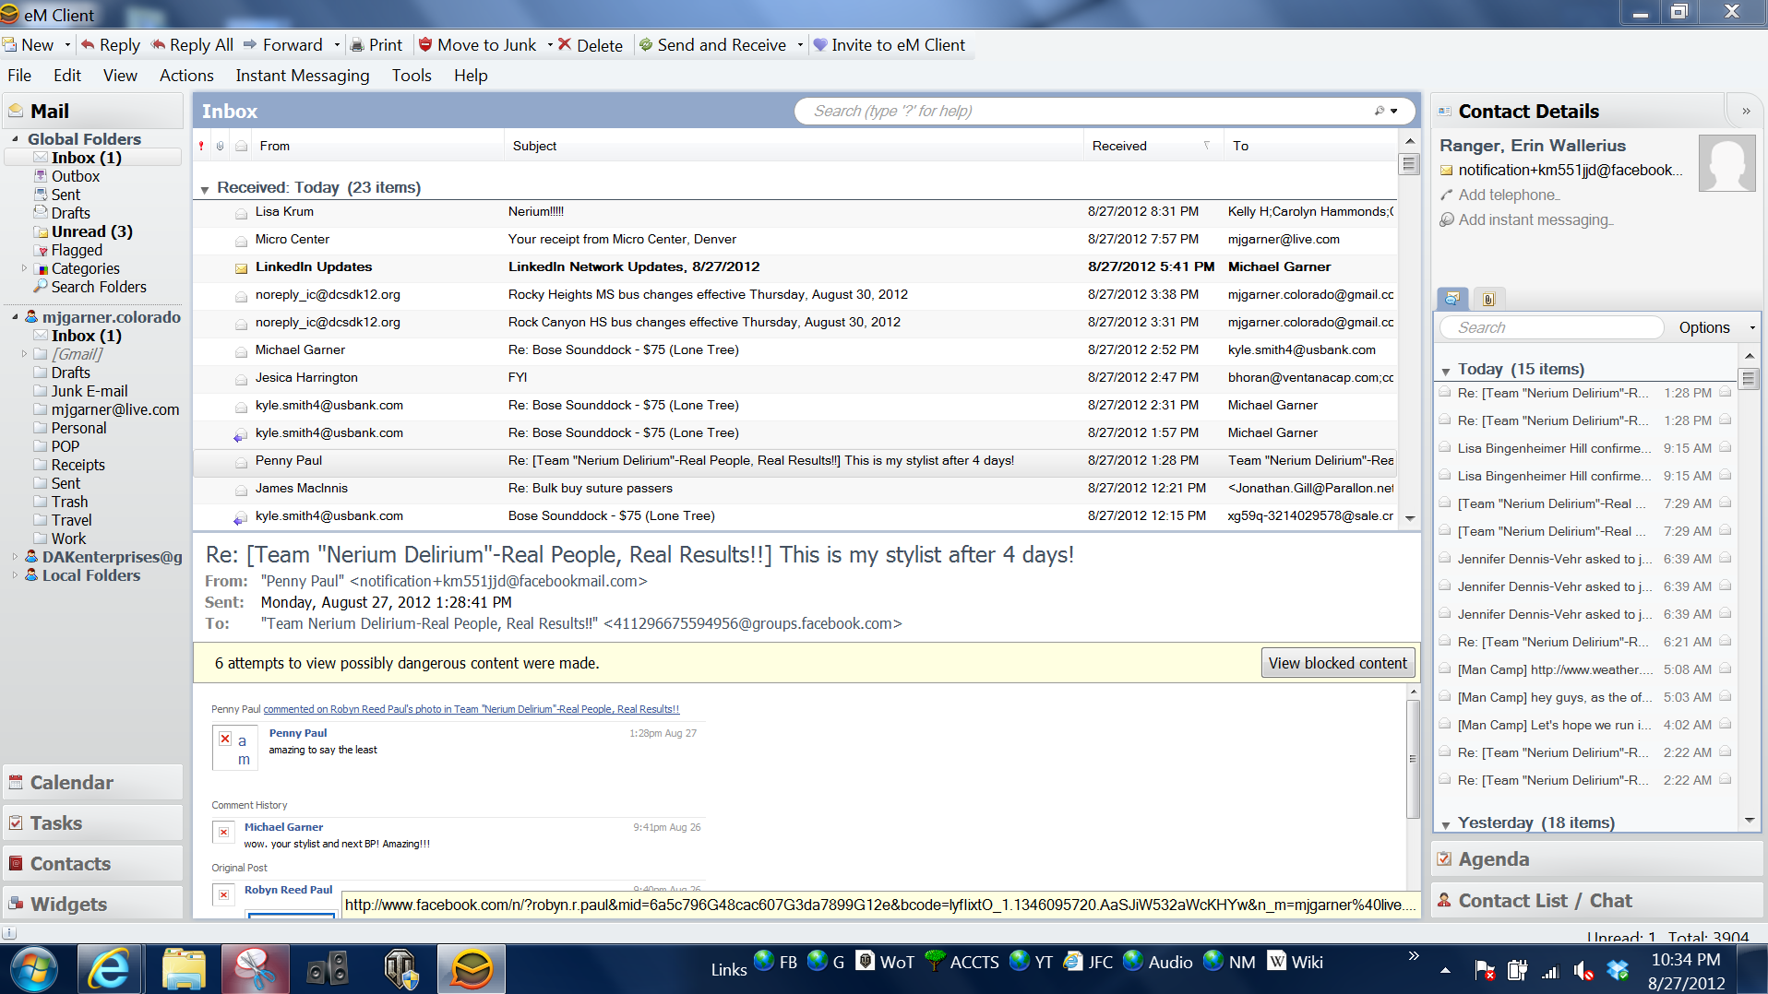The image size is (1768, 994).
Task: Switch to Calendar section
Action: pos(92,783)
